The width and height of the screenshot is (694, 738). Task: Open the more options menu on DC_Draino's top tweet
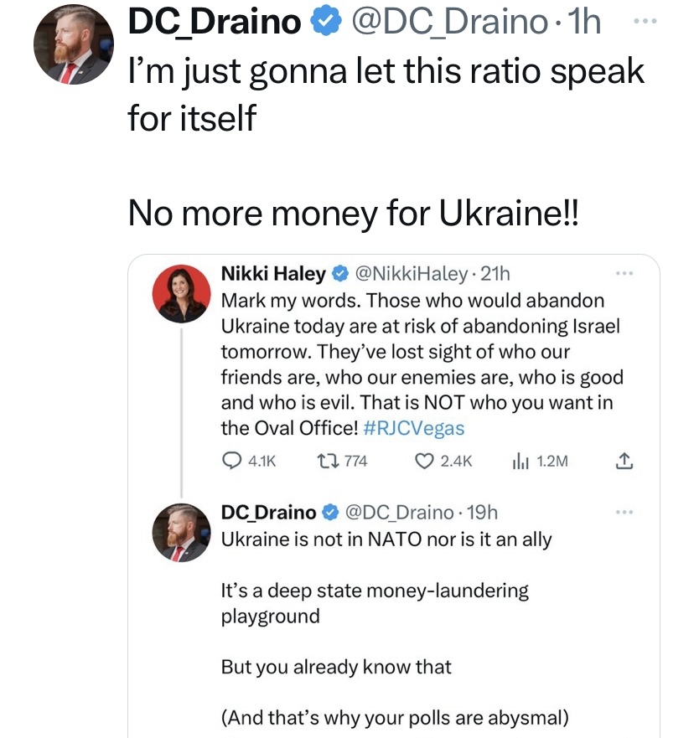(x=644, y=21)
